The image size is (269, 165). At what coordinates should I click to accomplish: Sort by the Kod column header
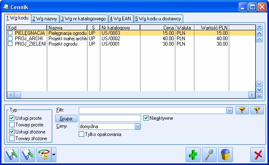click(27, 28)
